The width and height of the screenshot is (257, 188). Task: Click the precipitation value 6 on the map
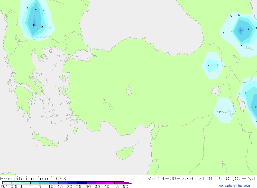tap(34, 25)
